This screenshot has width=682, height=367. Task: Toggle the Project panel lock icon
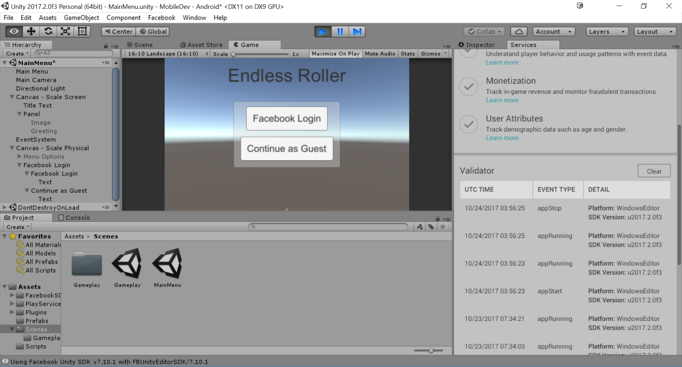(x=438, y=219)
